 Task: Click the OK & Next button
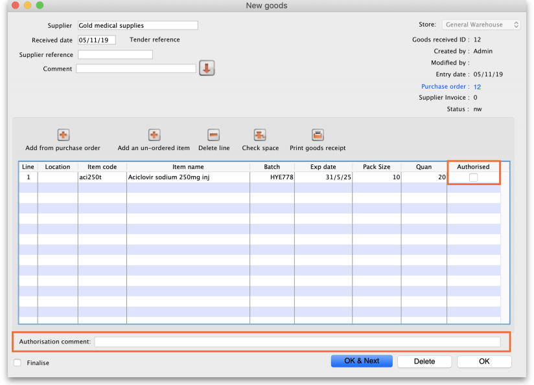(362, 361)
